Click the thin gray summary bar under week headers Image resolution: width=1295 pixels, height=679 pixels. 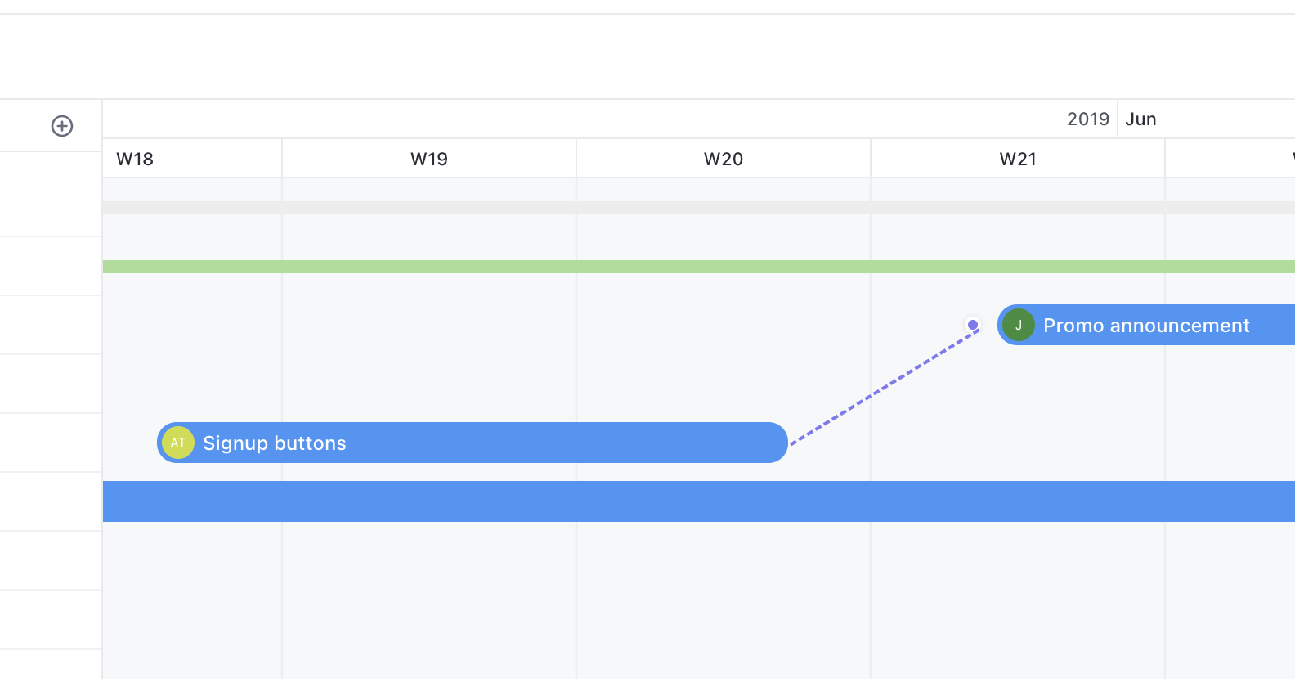(x=654, y=208)
